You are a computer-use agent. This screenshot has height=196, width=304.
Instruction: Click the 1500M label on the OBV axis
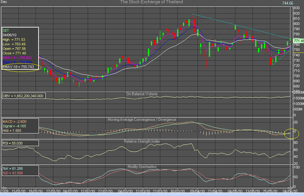[x=298, y=98]
